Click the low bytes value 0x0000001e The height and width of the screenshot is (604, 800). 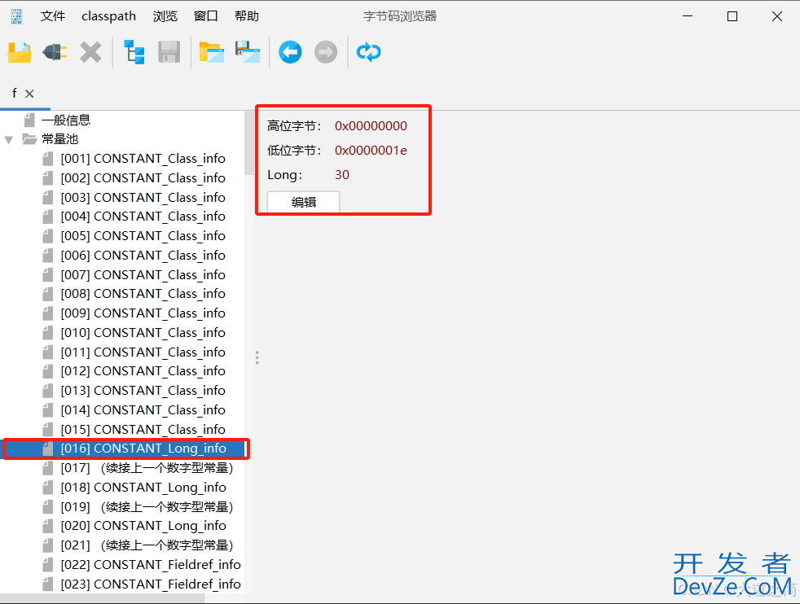point(371,151)
